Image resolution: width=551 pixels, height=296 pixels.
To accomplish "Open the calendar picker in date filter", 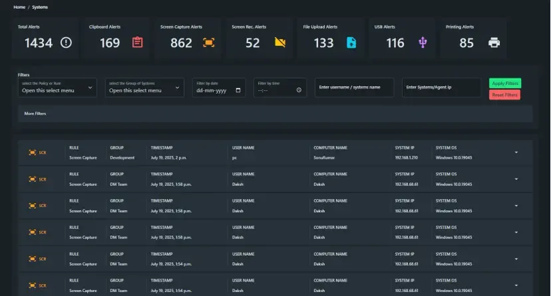I will pos(238,90).
